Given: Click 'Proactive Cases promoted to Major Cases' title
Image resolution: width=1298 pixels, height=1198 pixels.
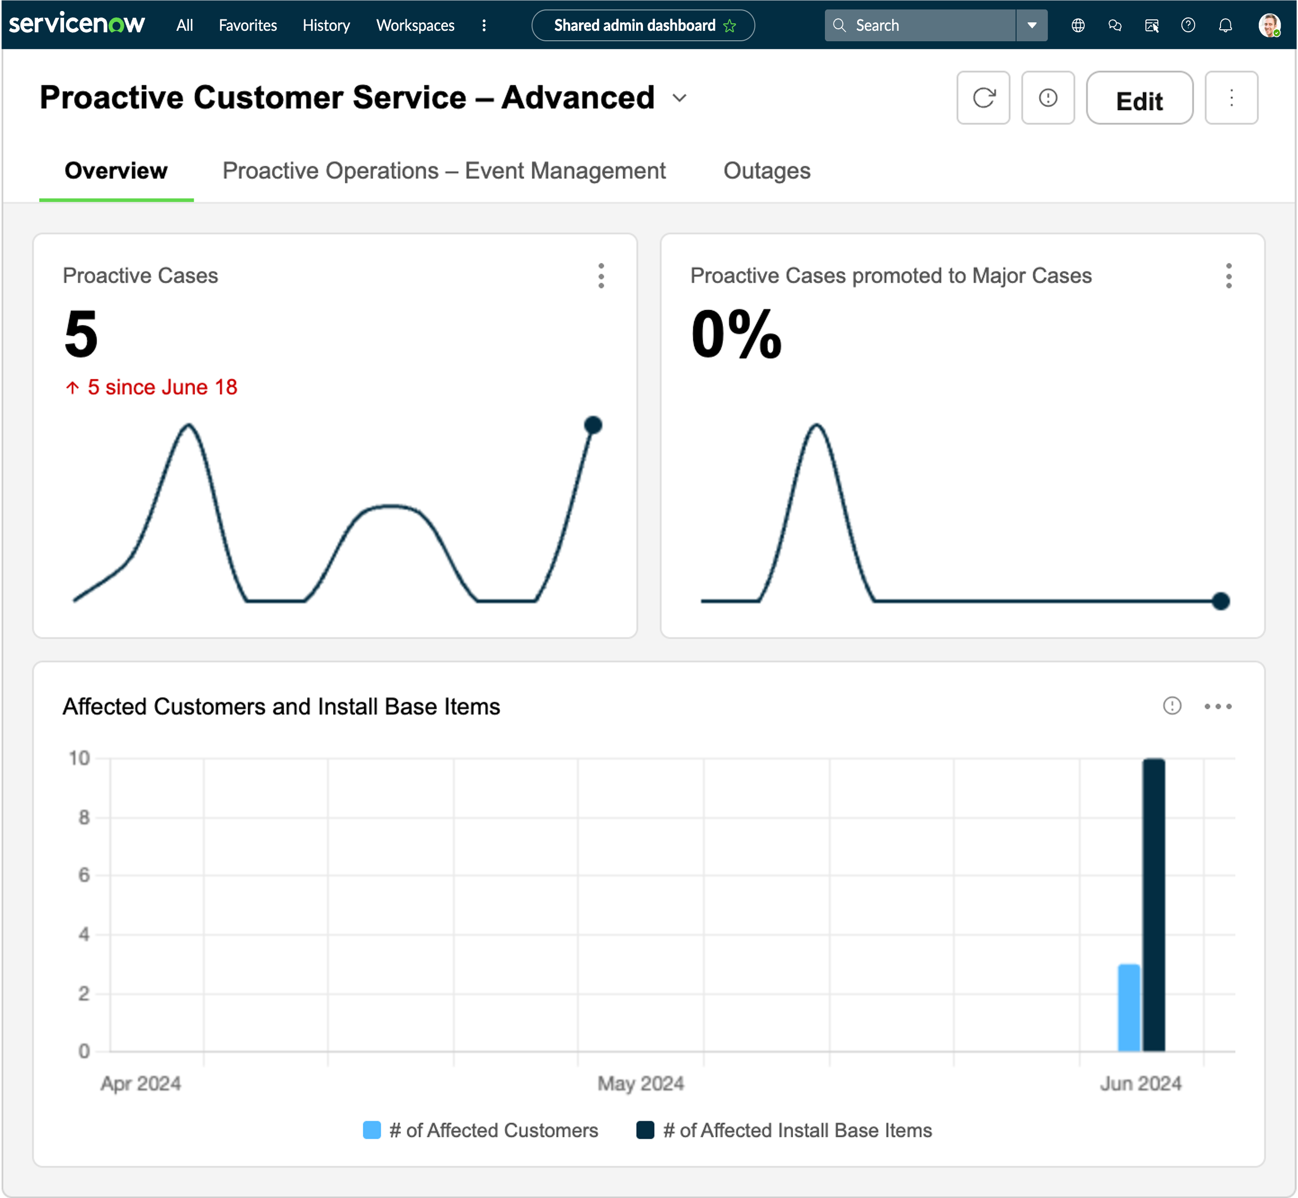Looking at the screenshot, I should point(891,275).
